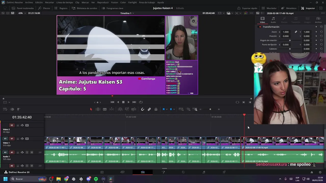Screen dimensions: 326x183
Task: Reset the Transformación section
Action: (321, 27)
